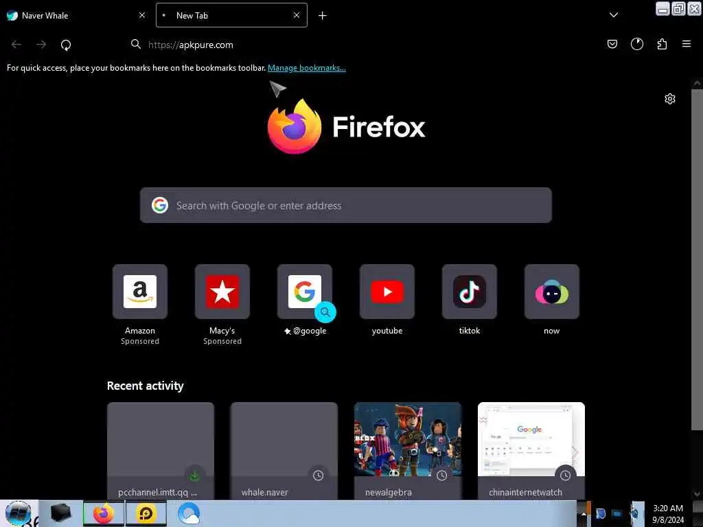703x527 pixels.
Task: Open the black box taskbar app
Action: pyautogui.click(x=61, y=513)
